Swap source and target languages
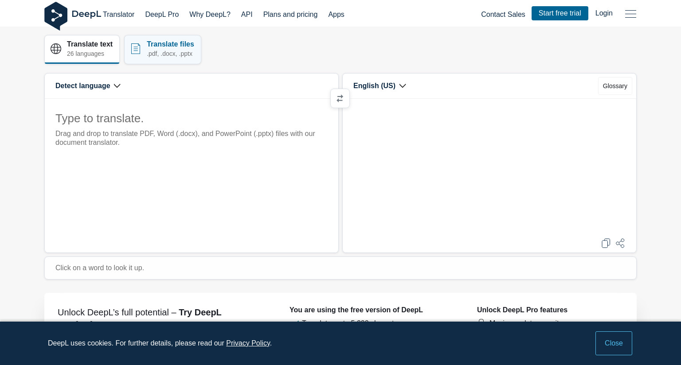The image size is (681, 365). (x=340, y=98)
